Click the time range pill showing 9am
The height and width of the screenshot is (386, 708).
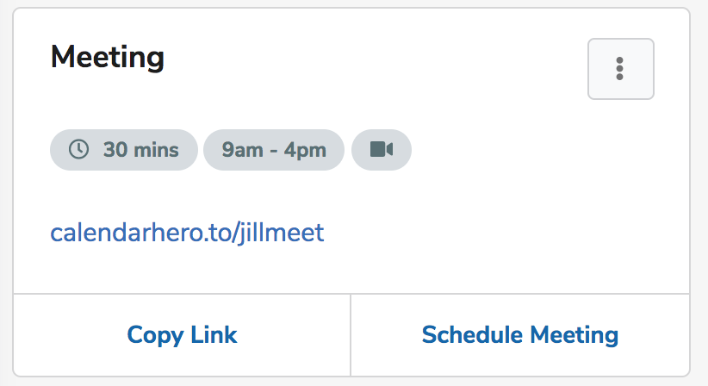click(x=273, y=150)
